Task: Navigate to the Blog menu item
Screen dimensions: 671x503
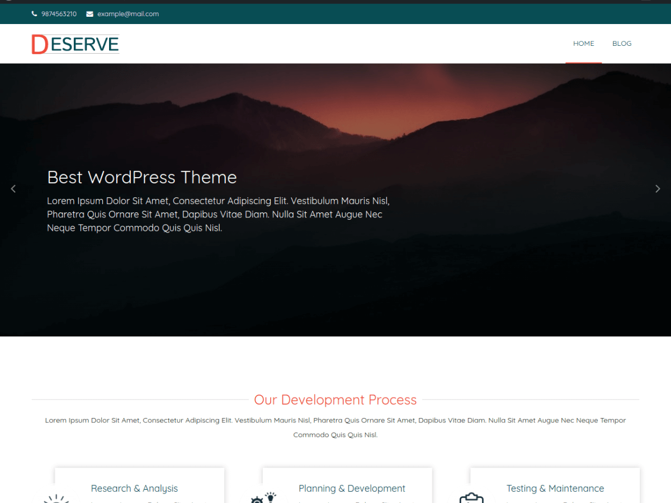Action: click(x=622, y=44)
